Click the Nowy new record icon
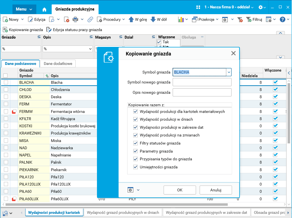This screenshot has width=292, height=218. (5, 19)
